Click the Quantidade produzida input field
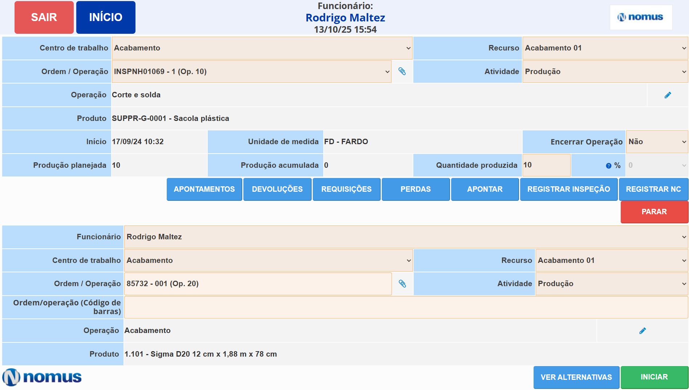The width and height of the screenshot is (689, 390). tap(546, 165)
